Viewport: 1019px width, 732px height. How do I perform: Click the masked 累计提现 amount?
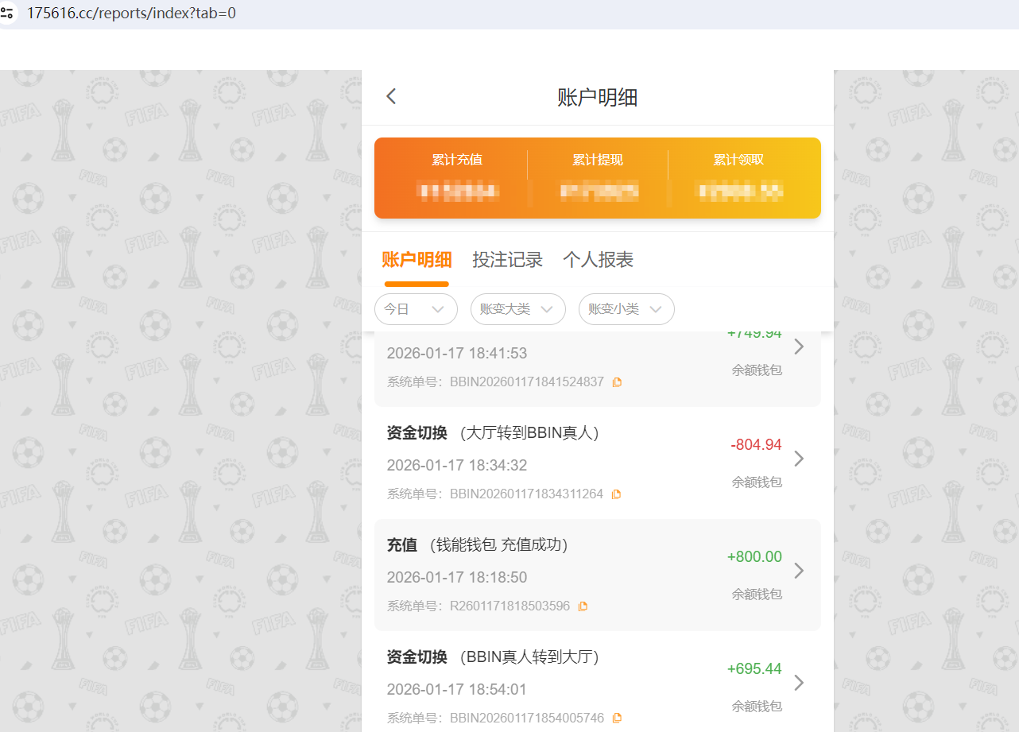[x=598, y=191]
